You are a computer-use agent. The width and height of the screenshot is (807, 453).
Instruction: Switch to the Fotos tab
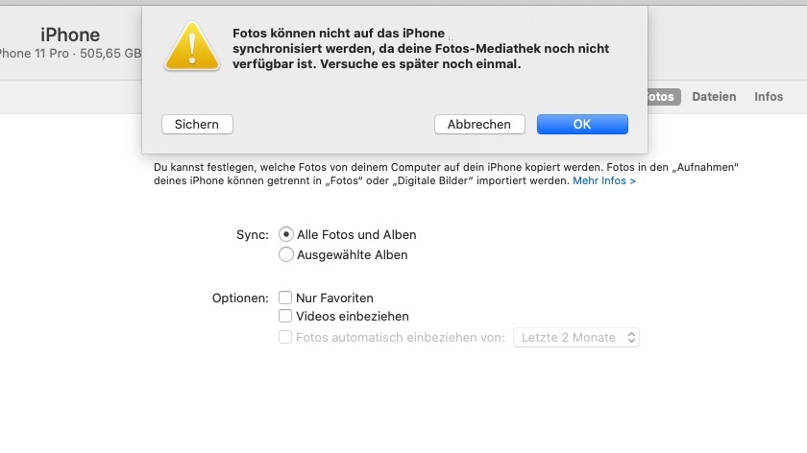coord(661,97)
